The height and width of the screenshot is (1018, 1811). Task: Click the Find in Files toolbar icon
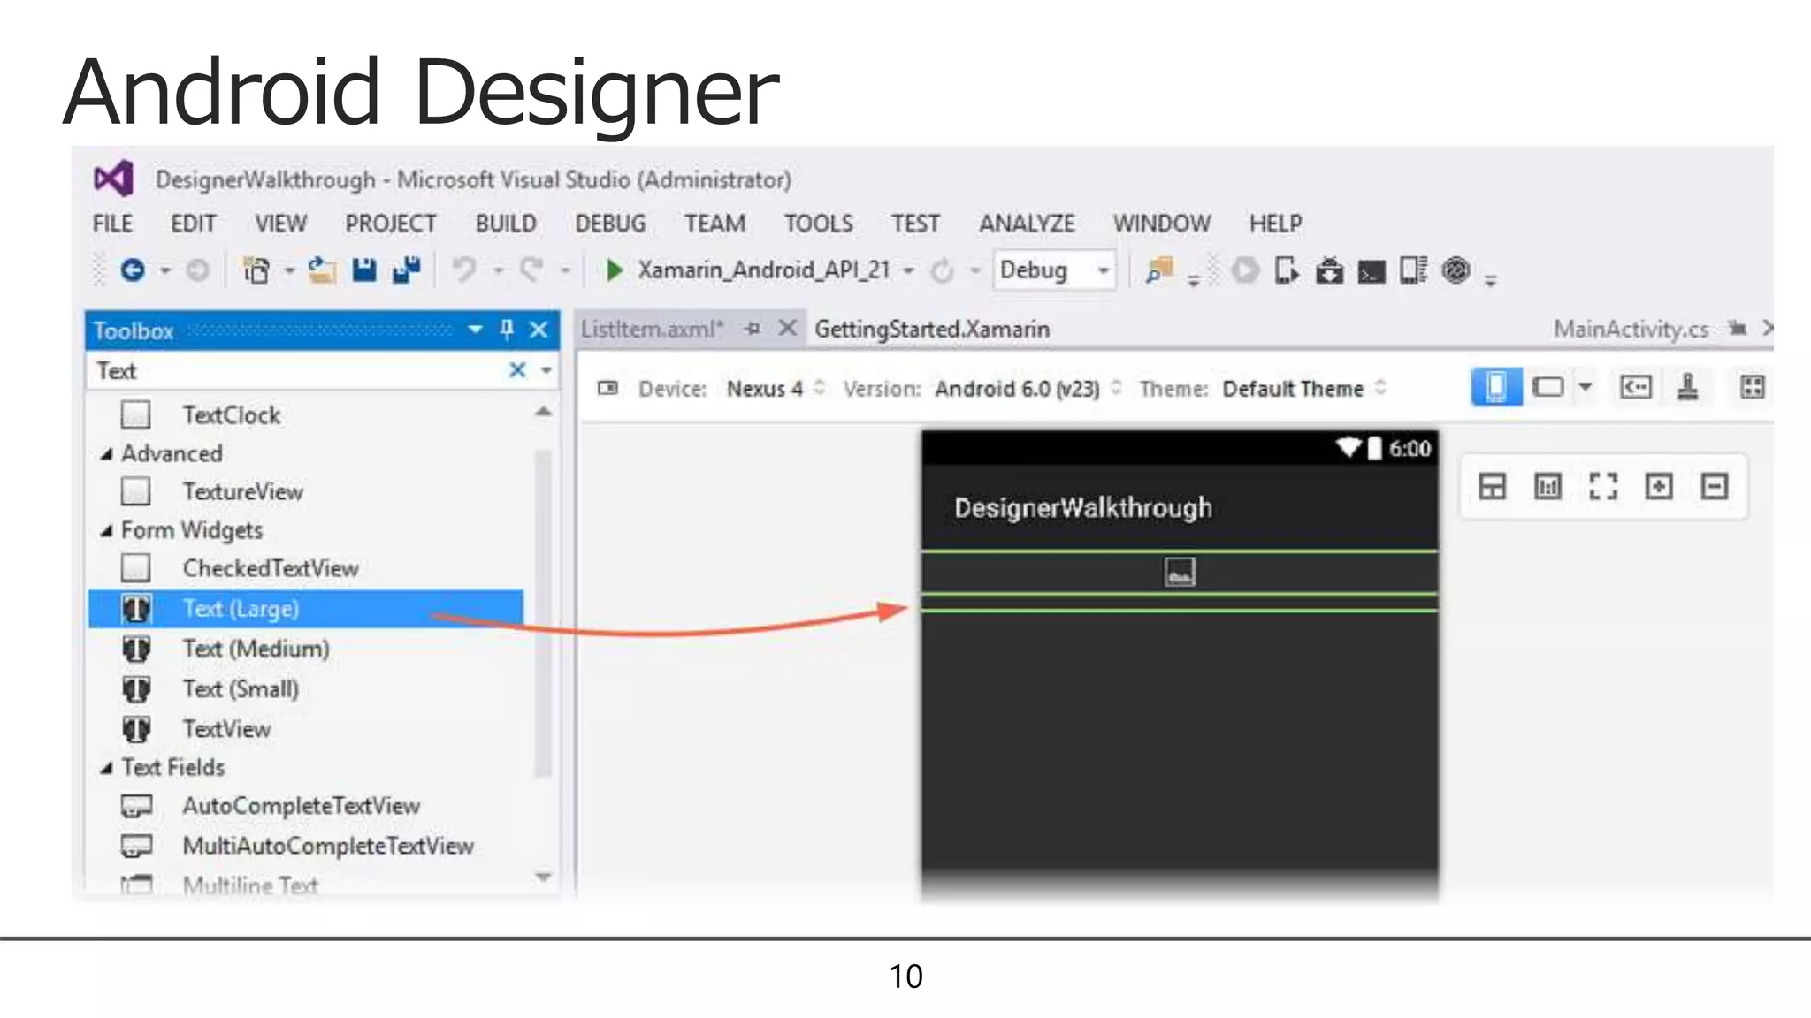tap(1159, 270)
